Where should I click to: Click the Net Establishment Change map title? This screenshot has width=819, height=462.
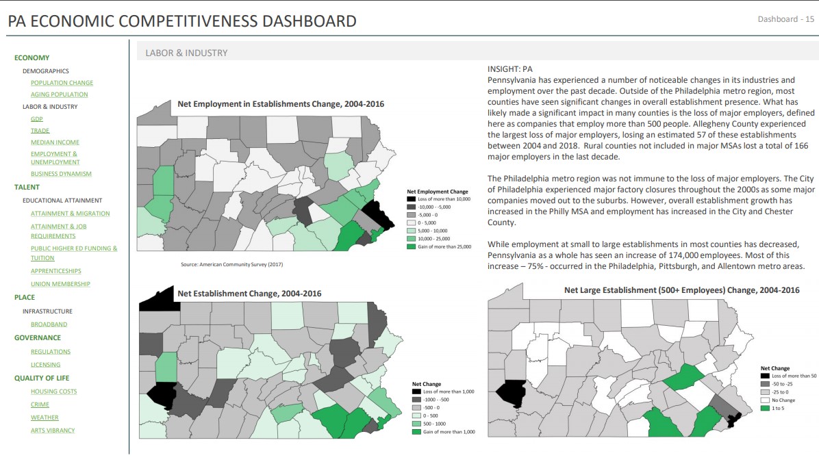click(249, 294)
